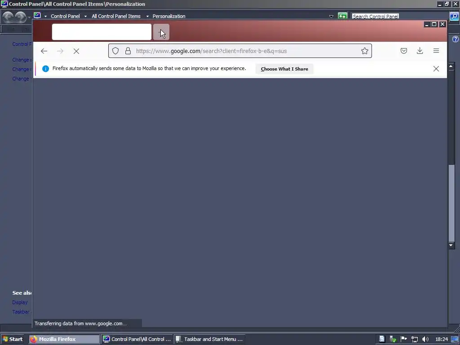This screenshot has height=345, width=460.
Task: Click the magnifier document tray icon
Action: tap(382, 339)
